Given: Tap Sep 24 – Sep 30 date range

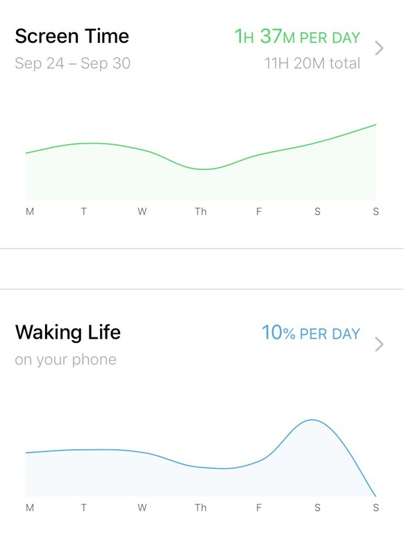Looking at the screenshot, I should (73, 63).
